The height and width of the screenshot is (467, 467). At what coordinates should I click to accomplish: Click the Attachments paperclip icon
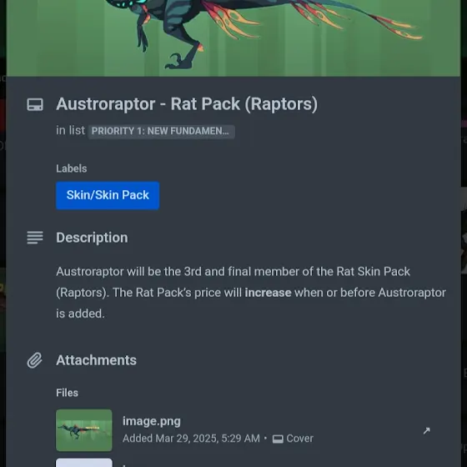tap(35, 360)
